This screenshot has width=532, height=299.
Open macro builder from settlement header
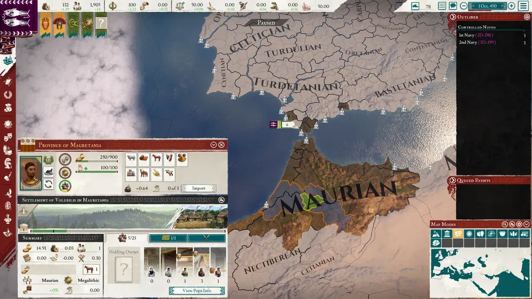click(221, 200)
